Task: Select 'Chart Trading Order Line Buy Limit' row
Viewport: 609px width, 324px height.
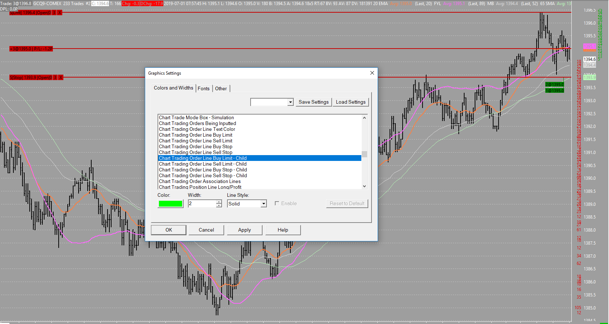Action: (x=260, y=135)
